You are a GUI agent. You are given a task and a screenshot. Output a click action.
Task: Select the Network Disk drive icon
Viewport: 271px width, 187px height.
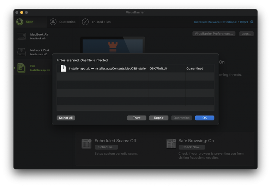(22, 52)
